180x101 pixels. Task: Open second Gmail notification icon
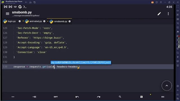coord(10,7)
